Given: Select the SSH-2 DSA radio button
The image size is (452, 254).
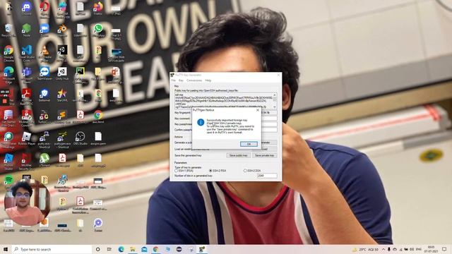Looking at the screenshot, I should click(x=245, y=171).
